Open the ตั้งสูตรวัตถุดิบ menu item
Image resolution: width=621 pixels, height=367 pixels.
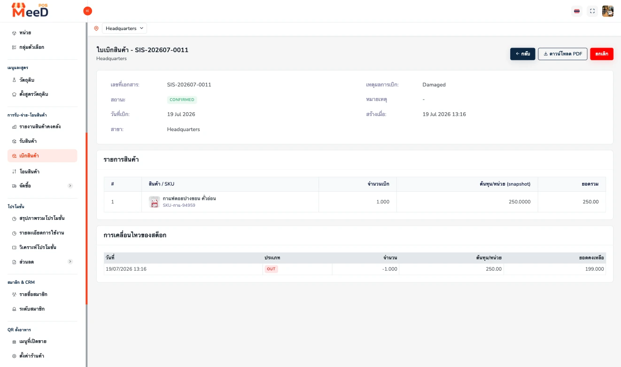click(42, 94)
